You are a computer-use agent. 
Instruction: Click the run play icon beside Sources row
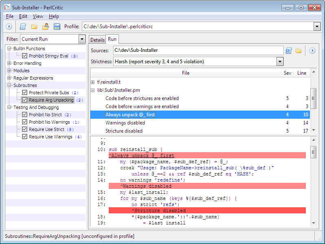(312, 51)
